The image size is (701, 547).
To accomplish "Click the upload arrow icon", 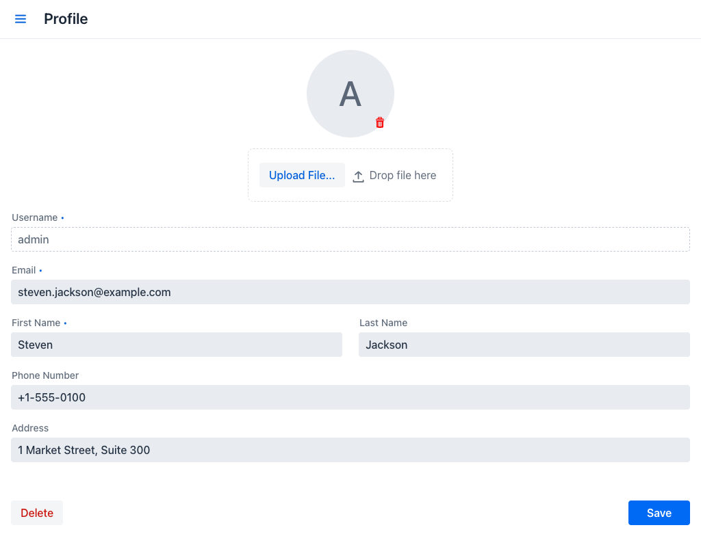I will 358,176.
